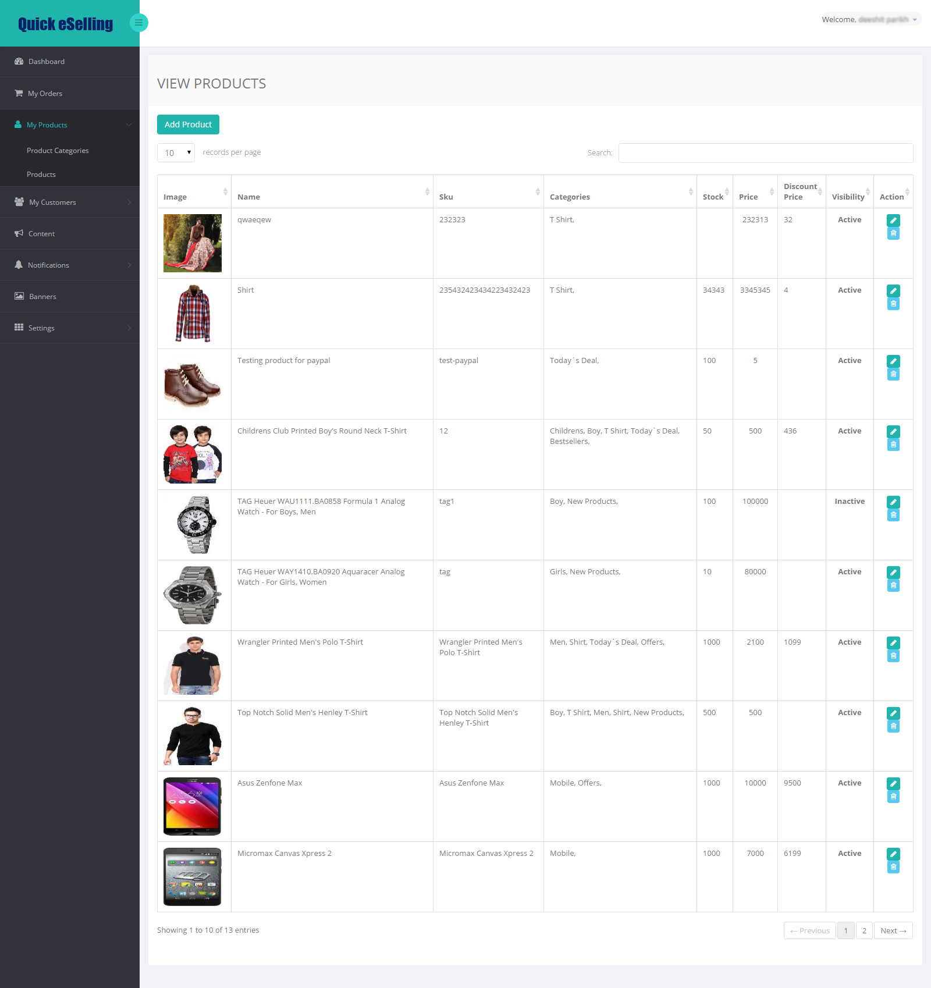Click the Add Product button
The width and height of the screenshot is (931, 988).
tap(188, 125)
